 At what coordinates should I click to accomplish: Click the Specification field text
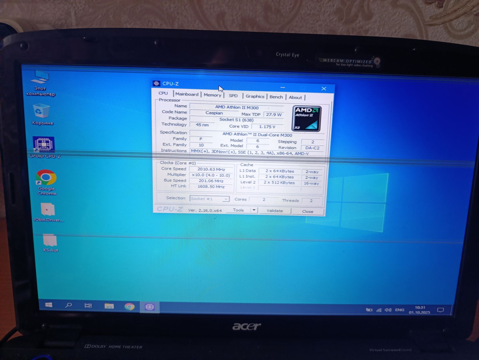coord(257,134)
